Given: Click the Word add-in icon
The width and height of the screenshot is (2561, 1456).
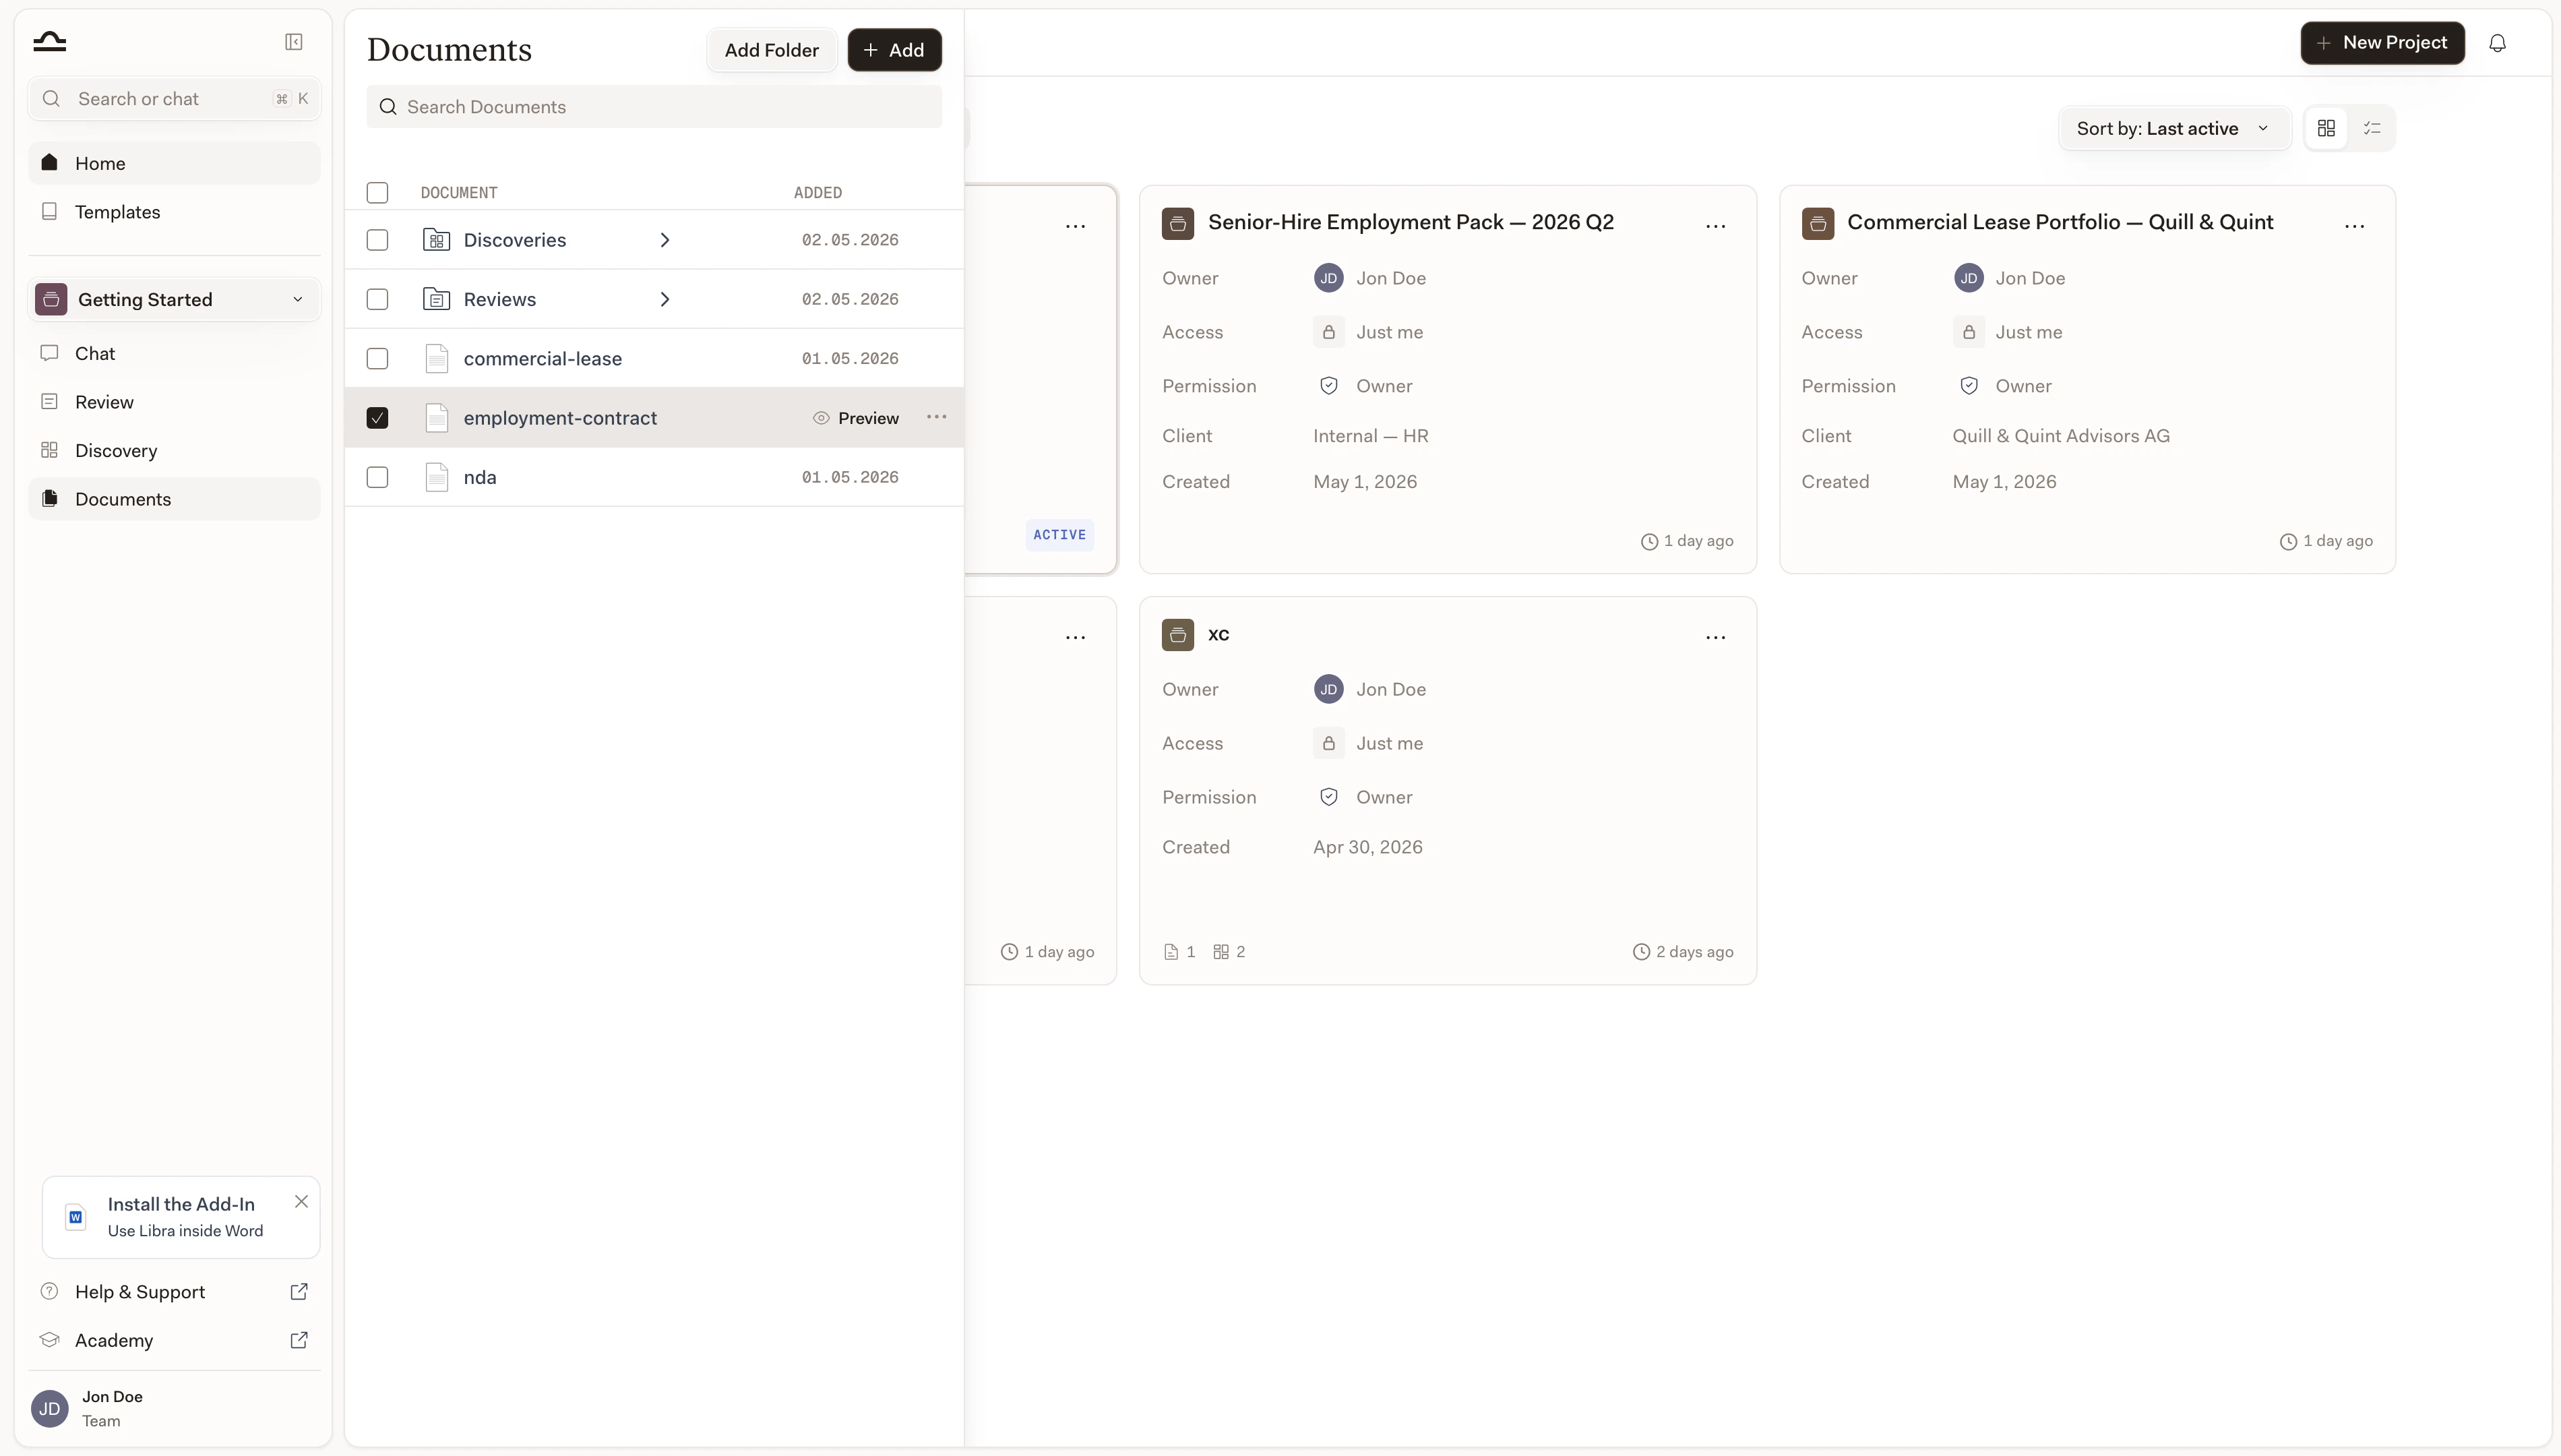Looking at the screenshot, I should [75, 1217].
